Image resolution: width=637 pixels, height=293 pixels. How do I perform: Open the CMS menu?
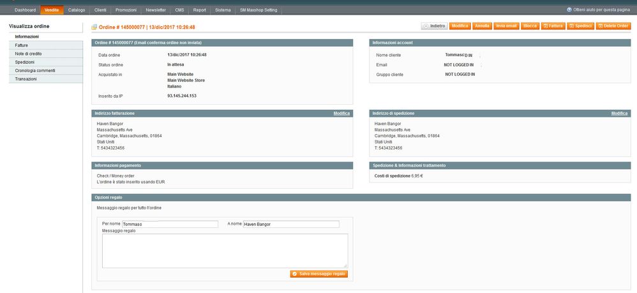[x=179, y=10]
